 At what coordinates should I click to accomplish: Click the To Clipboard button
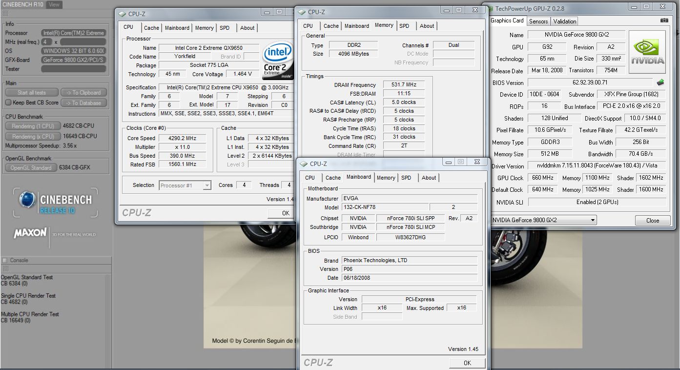coord(83,93)
